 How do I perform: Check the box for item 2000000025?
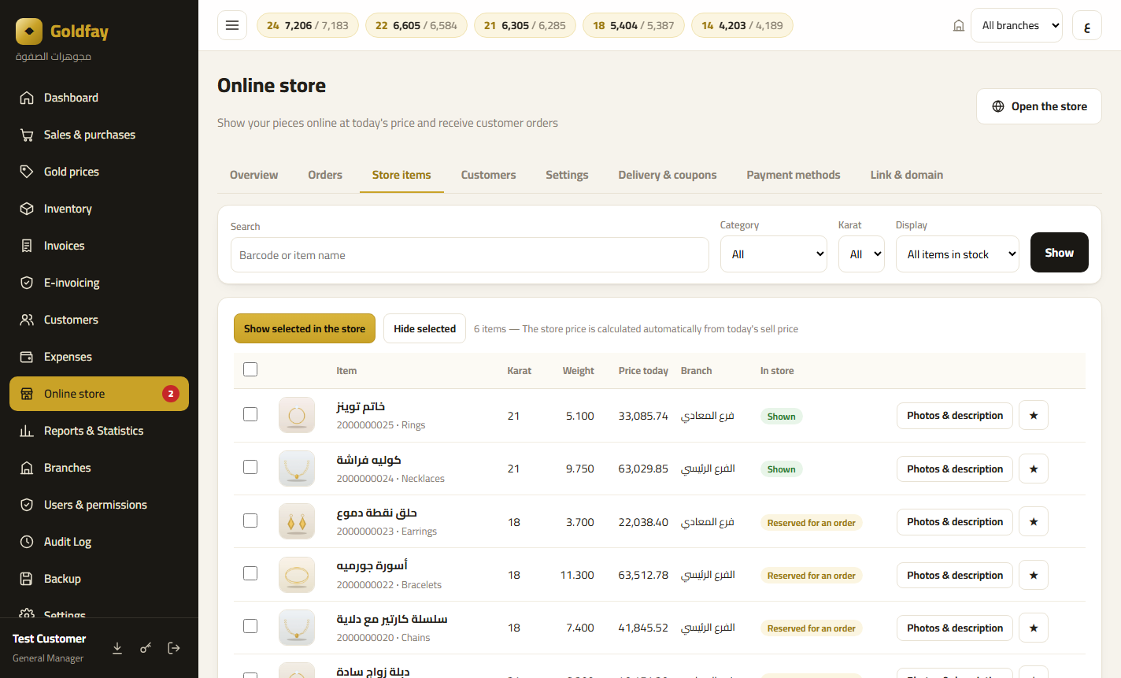pos(250,414)
